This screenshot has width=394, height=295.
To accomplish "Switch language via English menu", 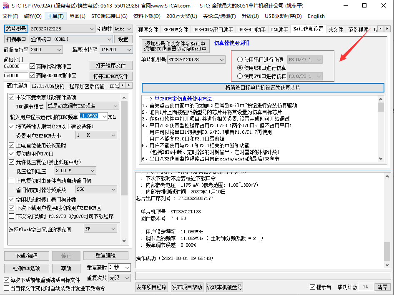I will point(316,16).
